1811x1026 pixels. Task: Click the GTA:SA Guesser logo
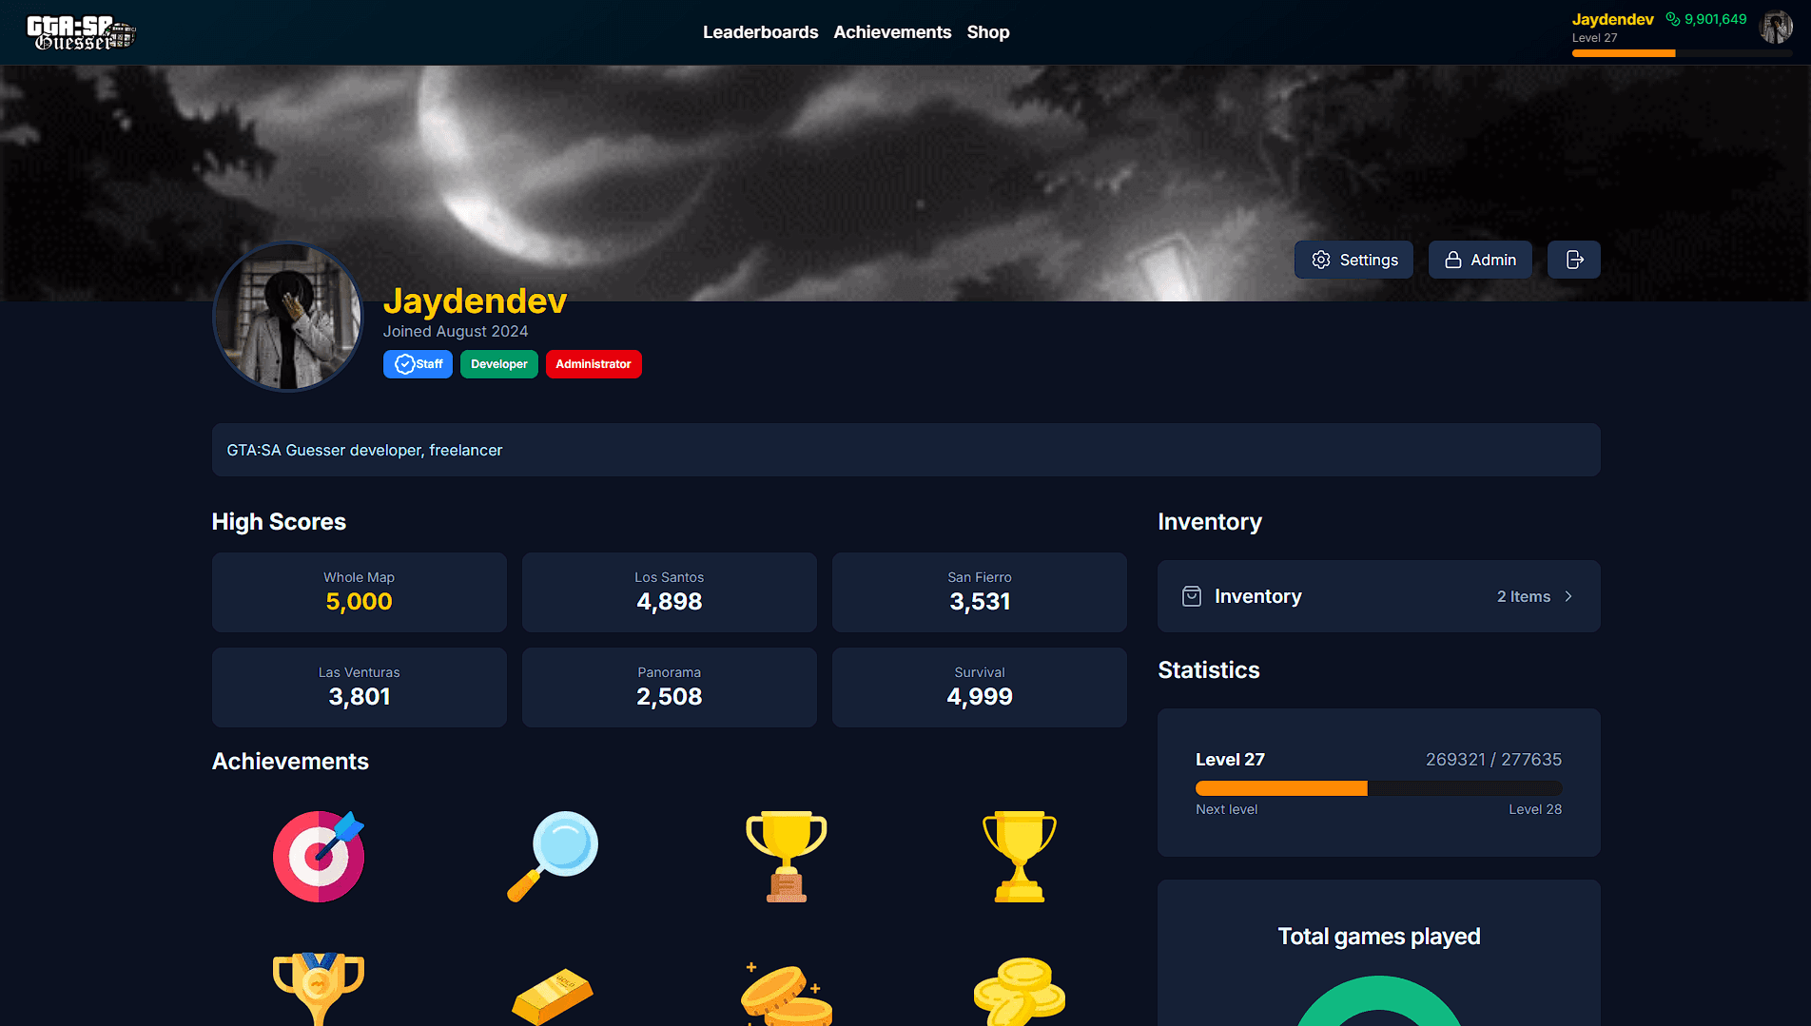81,32
